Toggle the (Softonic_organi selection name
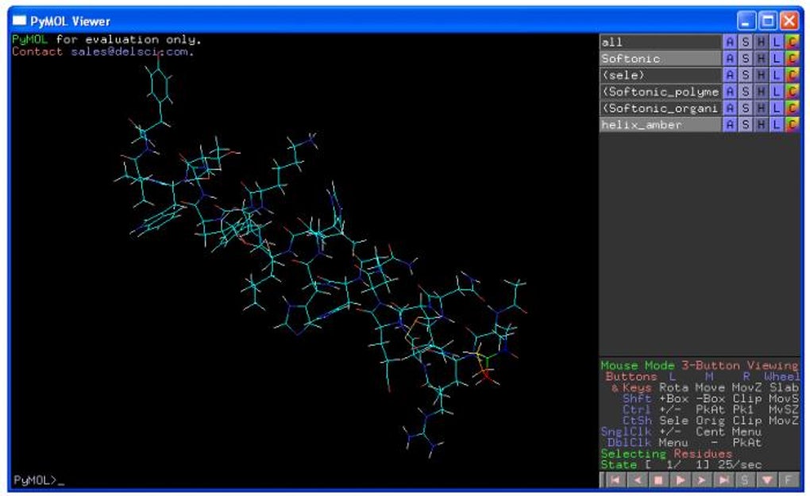The image size is (810, 496). click(x=660, y=108)
